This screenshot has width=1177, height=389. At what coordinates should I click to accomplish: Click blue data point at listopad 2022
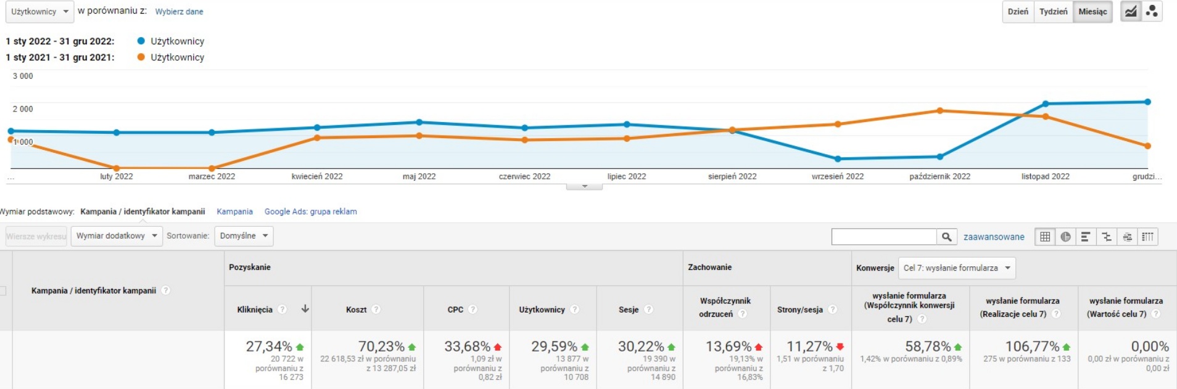1046,104
